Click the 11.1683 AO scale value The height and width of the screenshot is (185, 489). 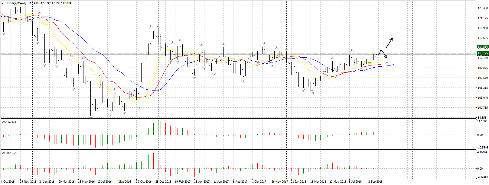482,121
